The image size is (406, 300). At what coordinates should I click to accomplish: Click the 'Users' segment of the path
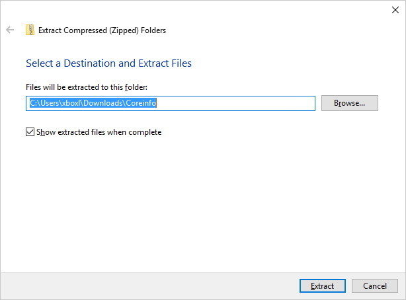coord(50,103)
